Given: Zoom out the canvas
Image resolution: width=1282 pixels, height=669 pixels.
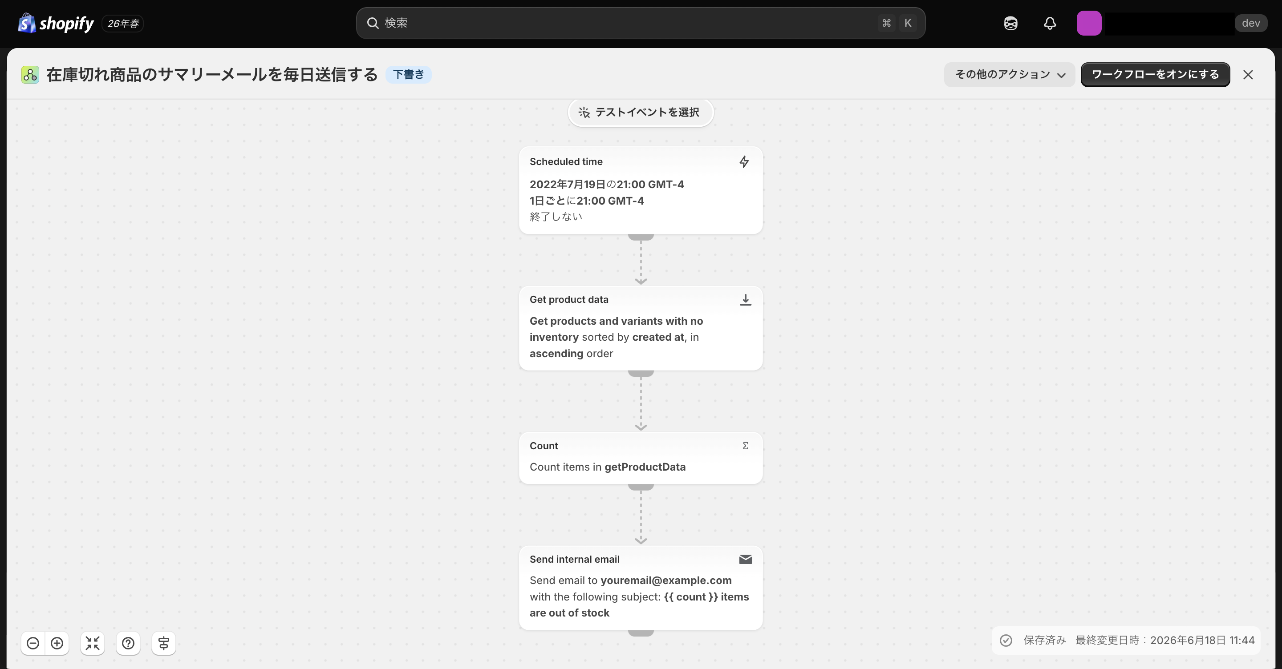Looking at the screenshot, I should pos(33,643).
